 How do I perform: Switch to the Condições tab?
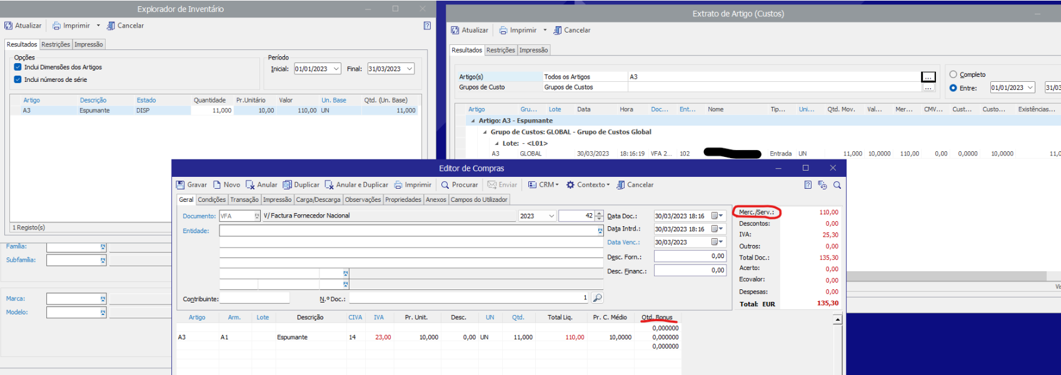coord(211,199)
